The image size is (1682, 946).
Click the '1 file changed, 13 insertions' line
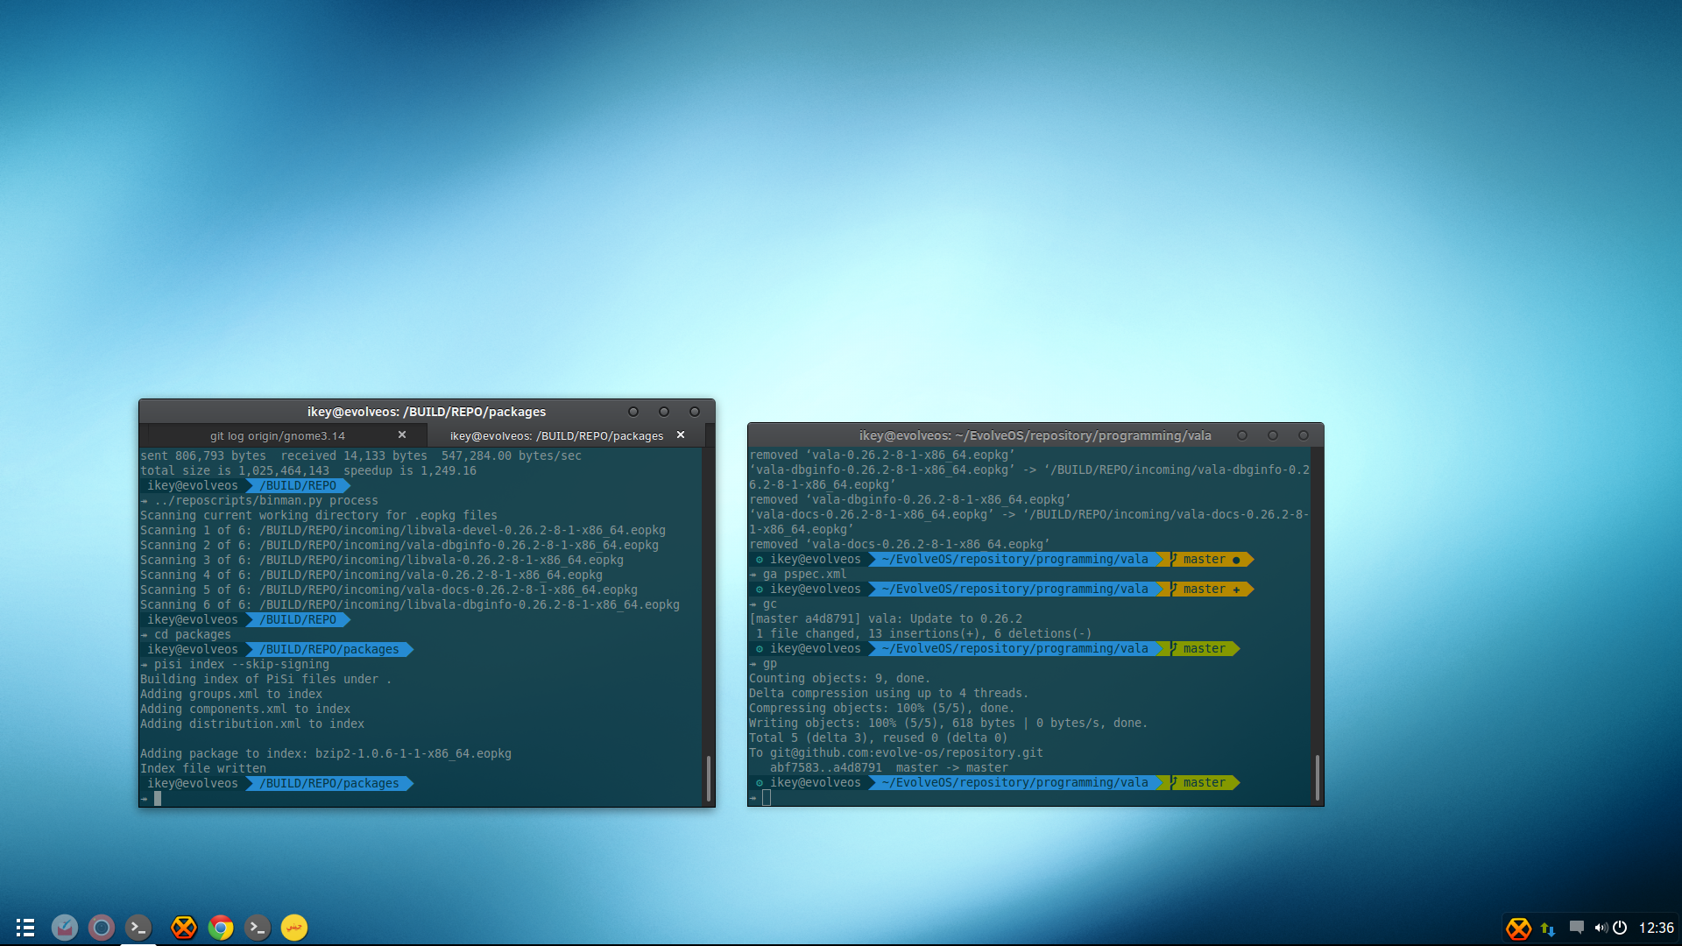pyautogui.click(x=924, y=634)
